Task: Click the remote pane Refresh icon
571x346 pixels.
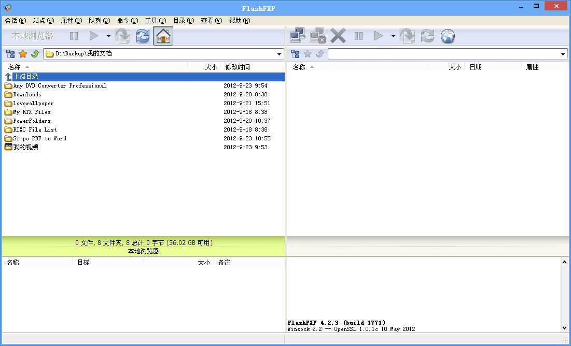Action: 427,36
